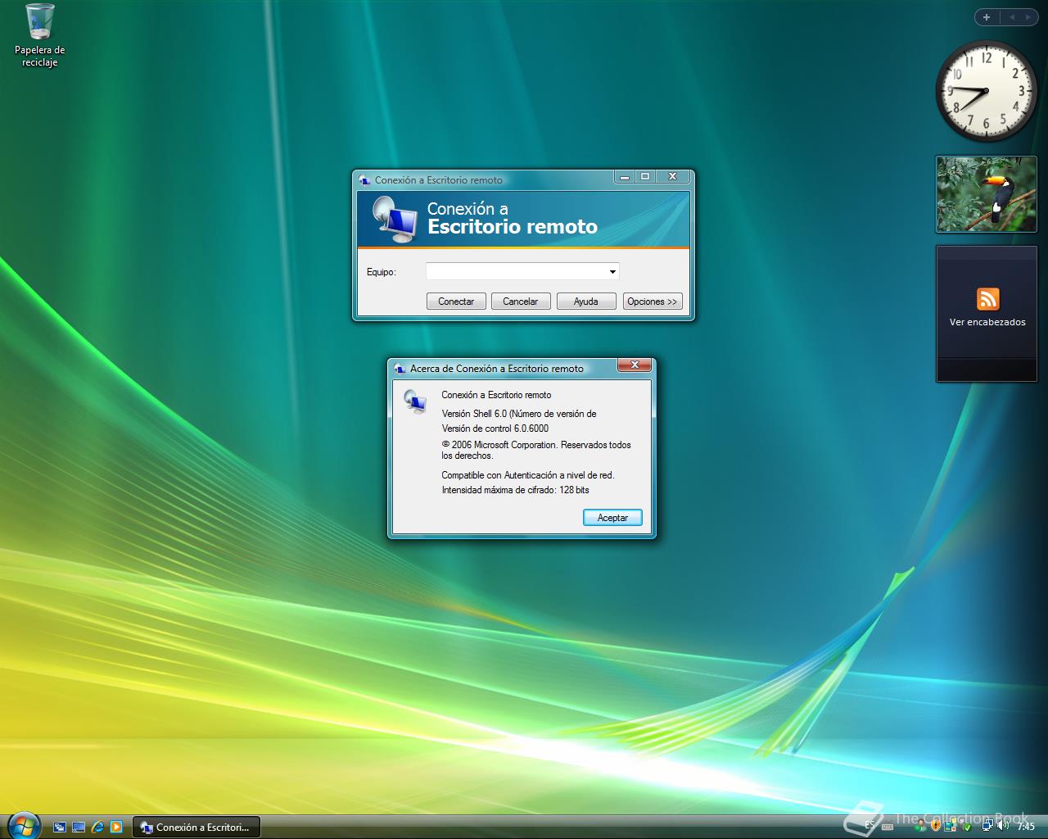Screen dimensions: 1048x839
Task: Click the 7:45 taskbar clock
Action: [x=1026, y=827]
